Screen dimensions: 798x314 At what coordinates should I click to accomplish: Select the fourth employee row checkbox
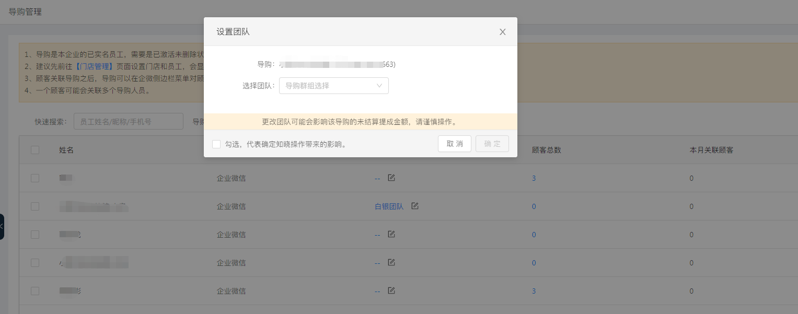35,263
